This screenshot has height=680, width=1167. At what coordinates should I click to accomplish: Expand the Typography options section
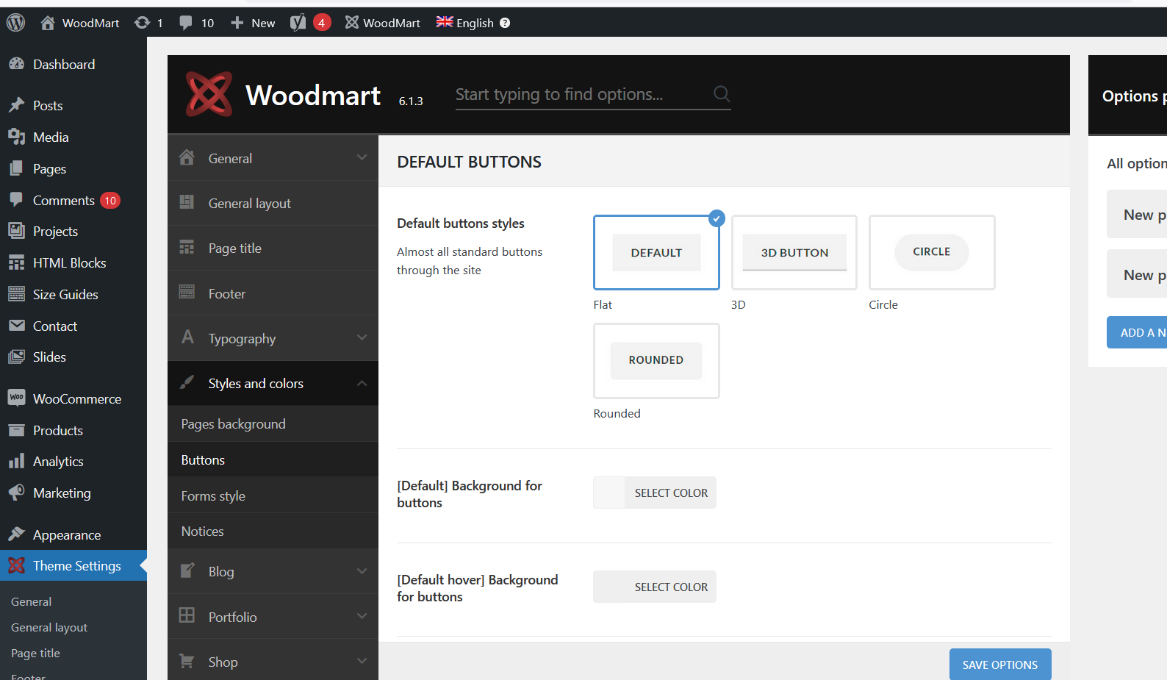tap(273, 338)
